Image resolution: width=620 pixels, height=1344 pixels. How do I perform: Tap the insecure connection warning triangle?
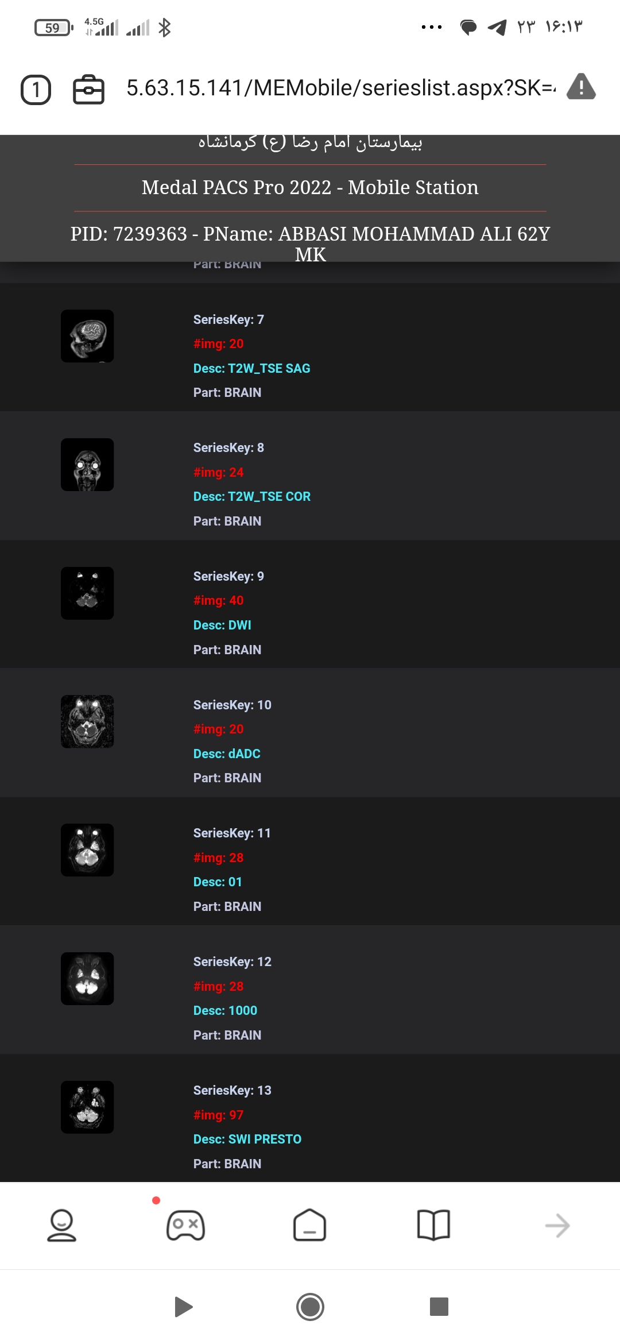[581, 87]
